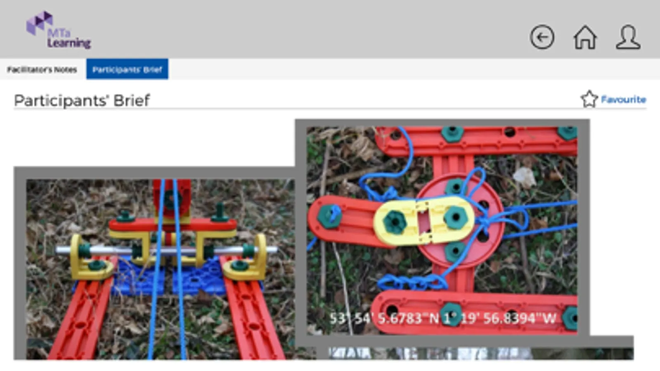Select the Participants' Brief tab
The width and height of the screenshot is (660, 371).
127,69
